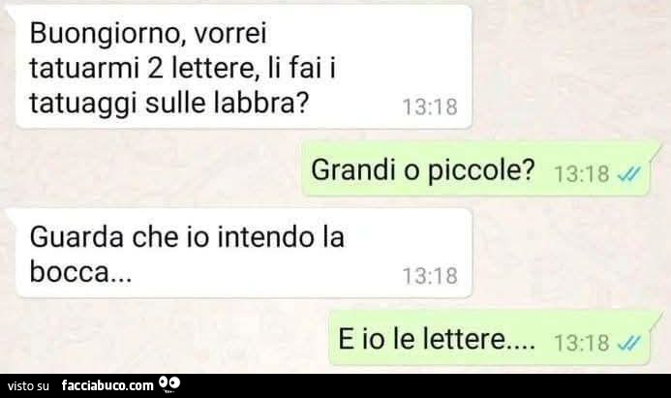Select the 'Buongiorno, vorrei tatuarmi 2 lettere' message
The width and height of the screenshot is (671, 398).
click(244, 66)
